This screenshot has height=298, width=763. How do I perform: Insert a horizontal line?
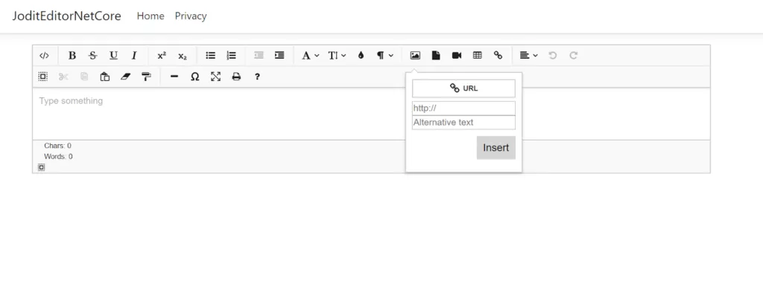[x=174, y=77]
